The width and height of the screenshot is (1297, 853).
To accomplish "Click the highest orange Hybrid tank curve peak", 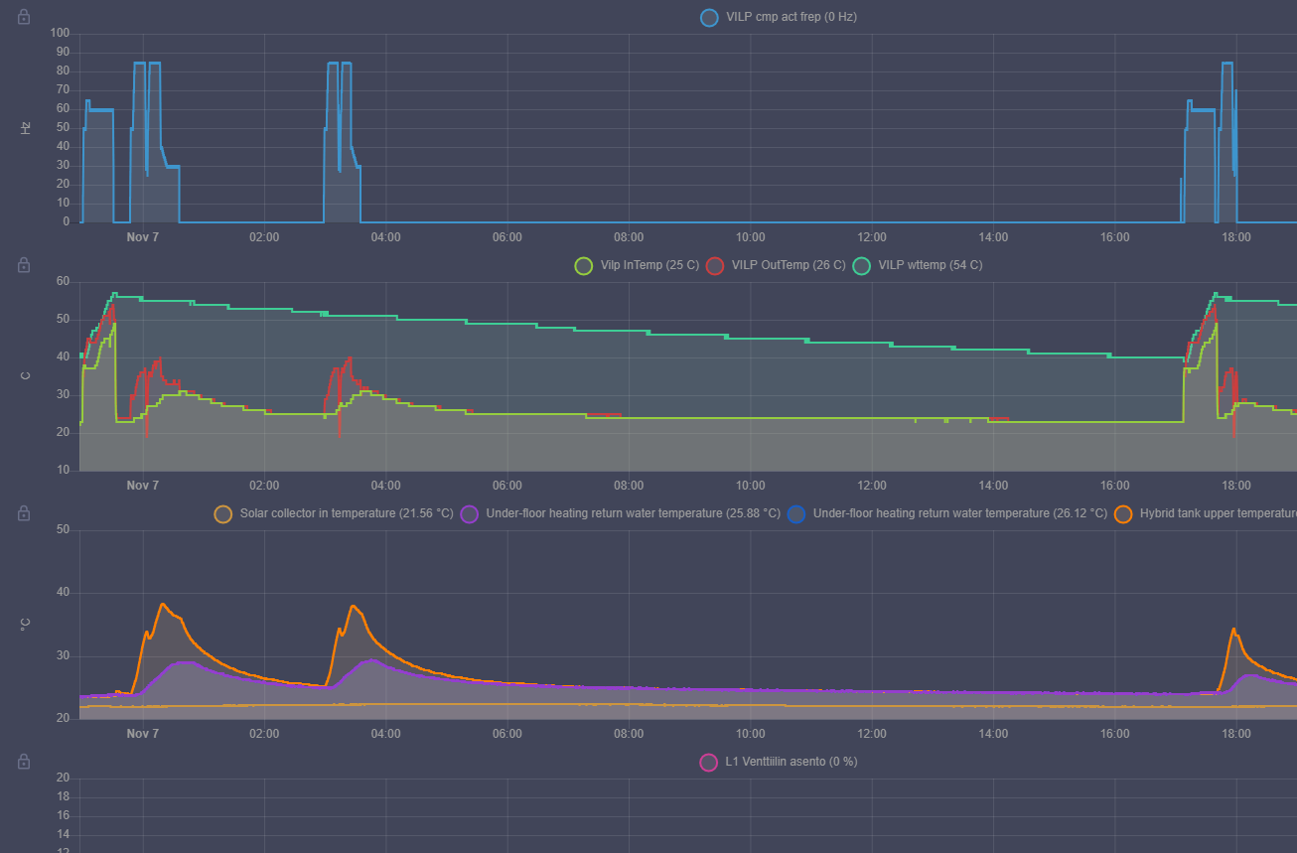I will [163, 604].
